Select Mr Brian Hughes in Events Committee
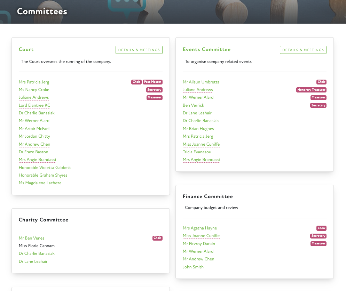This screenshot has width=346, height=291. pyautogui.click(x=198, y=129)
